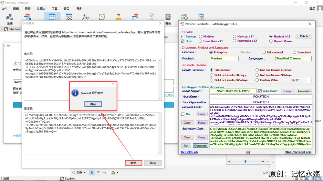Viewport: 323px width, 181px height.
Task: Click the user avatar icon next to 登录
Action: point(320,8)
